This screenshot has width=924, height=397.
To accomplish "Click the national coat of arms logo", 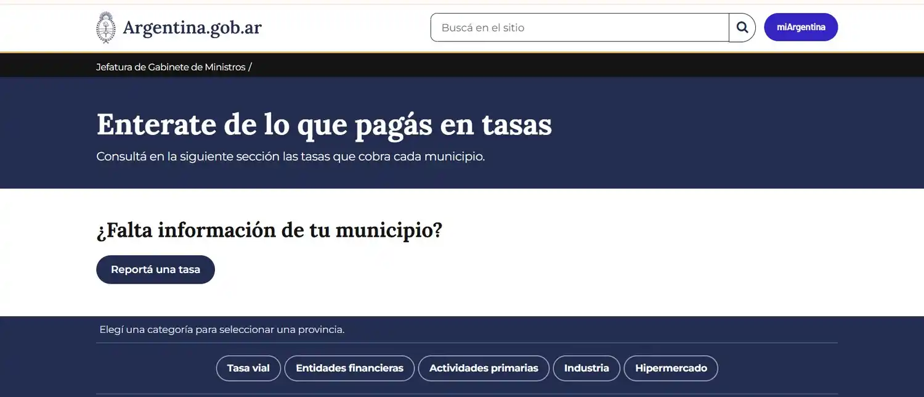I will [105, 27].
